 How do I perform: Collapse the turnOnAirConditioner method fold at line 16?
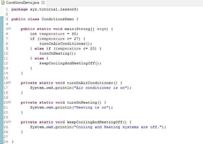9,83
